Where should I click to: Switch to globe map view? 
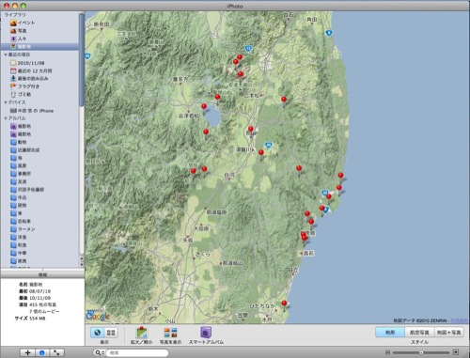tap(98, 333)
